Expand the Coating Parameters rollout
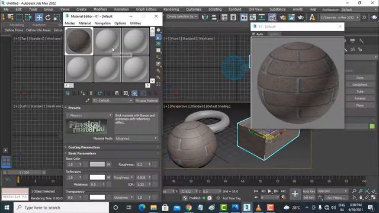This screenshot has height=213, width=379. coord(84,147)
